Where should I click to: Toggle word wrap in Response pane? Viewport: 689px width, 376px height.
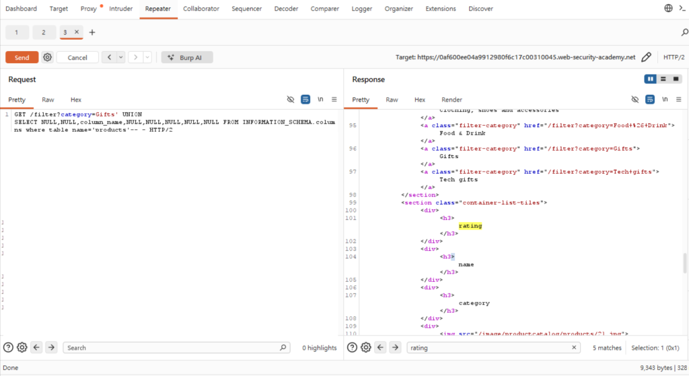650,100
